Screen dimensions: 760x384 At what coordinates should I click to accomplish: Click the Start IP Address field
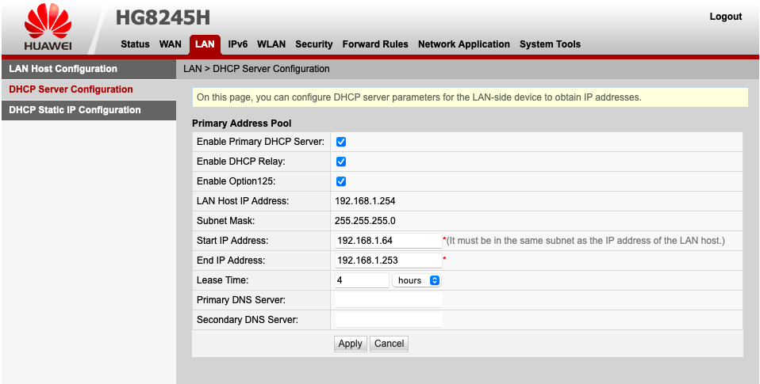coord(388,241)
